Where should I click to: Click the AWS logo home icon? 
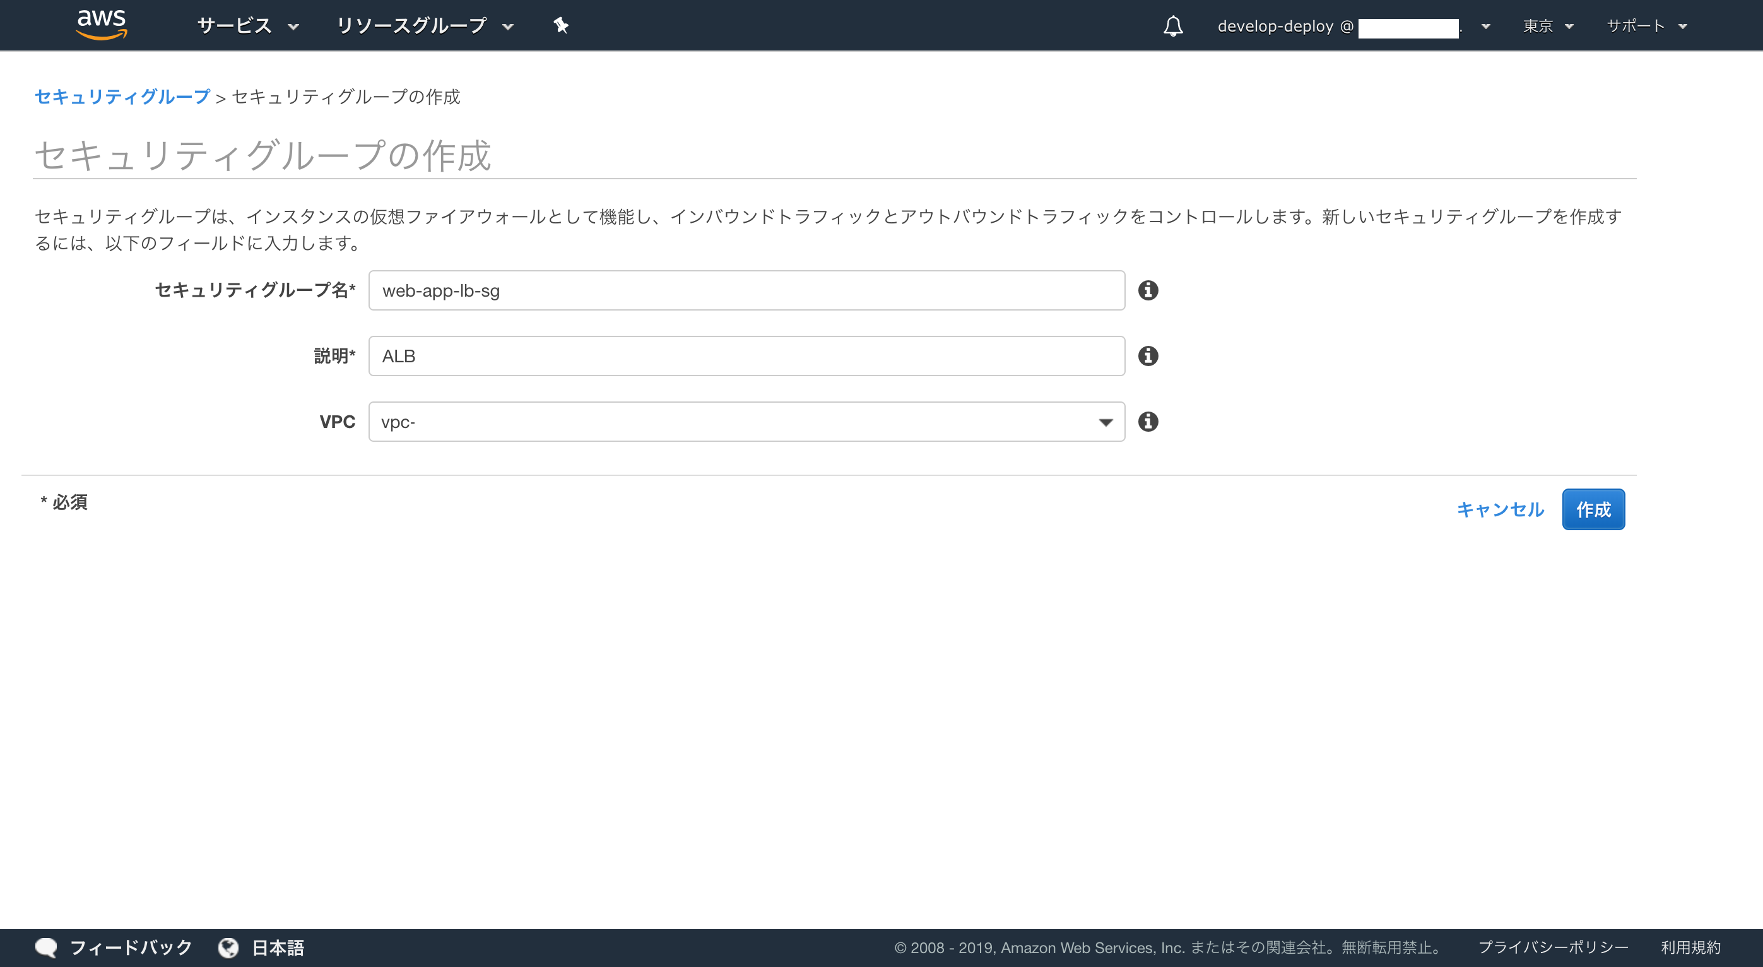[x=102, y=25]
